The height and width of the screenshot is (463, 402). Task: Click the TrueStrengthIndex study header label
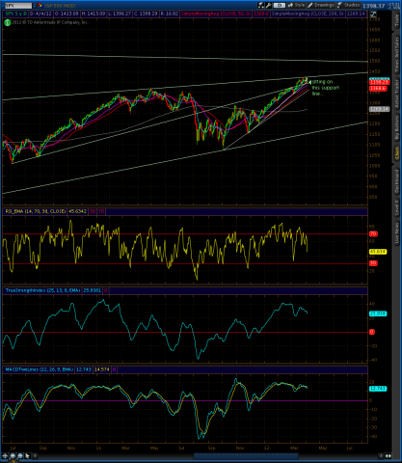(x=42, y=290)
